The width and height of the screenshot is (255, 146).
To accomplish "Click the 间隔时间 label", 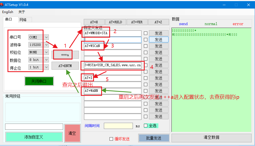I will coord(92,126).
